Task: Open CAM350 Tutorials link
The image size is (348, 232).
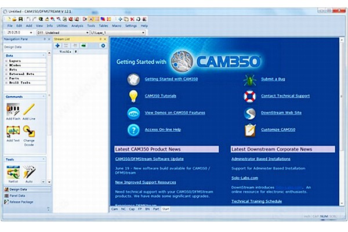Action: [x=161, y=96]
